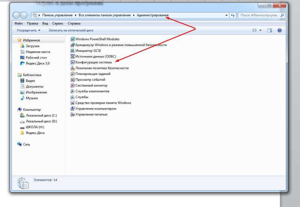Open the Файл menu
Viewport: 300px width, 207px height.
[x=18, y=23]
